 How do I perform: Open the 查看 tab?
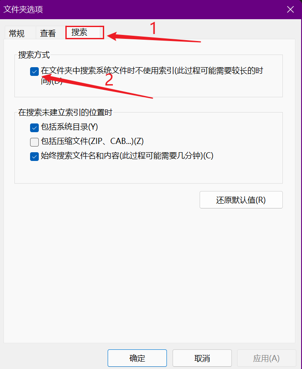coord(48,33)
